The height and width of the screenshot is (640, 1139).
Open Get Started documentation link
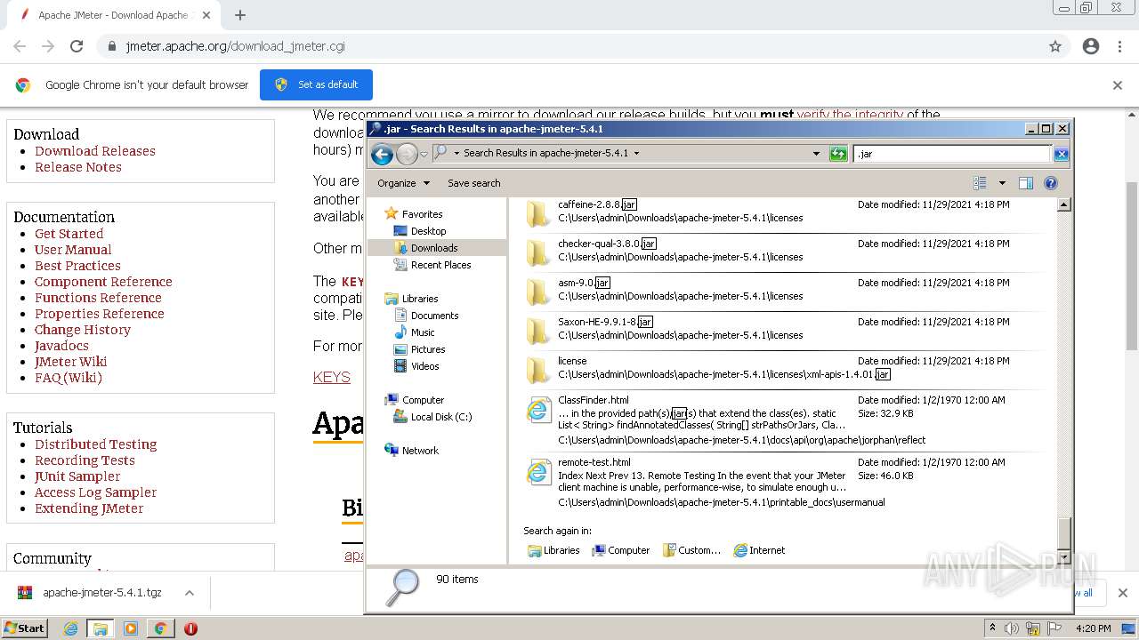(x=69, y=234)
